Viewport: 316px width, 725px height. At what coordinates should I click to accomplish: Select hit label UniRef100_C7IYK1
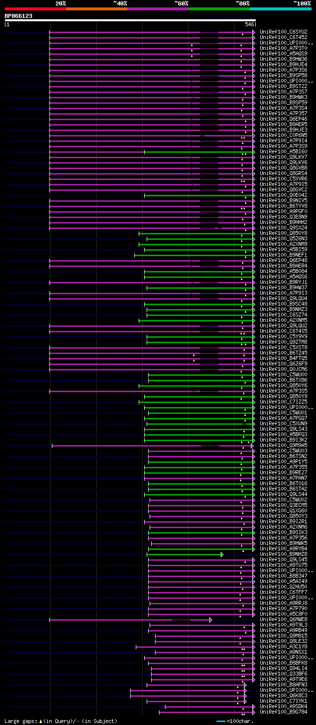283,701
